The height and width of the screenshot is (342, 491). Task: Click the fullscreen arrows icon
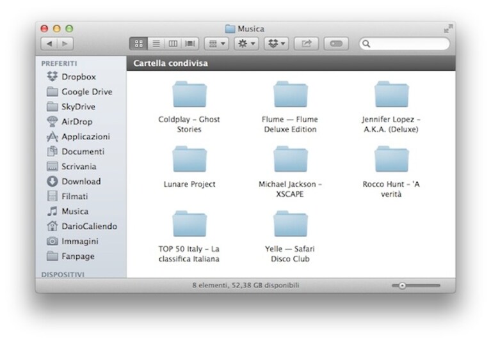(448, 29)
